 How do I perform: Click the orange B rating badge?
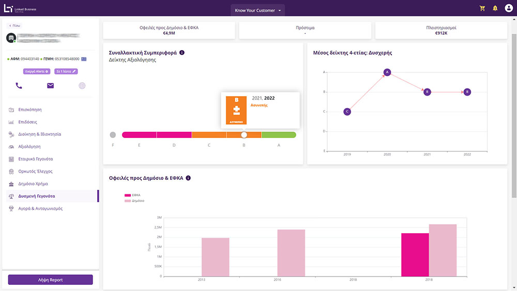(236, 110)
